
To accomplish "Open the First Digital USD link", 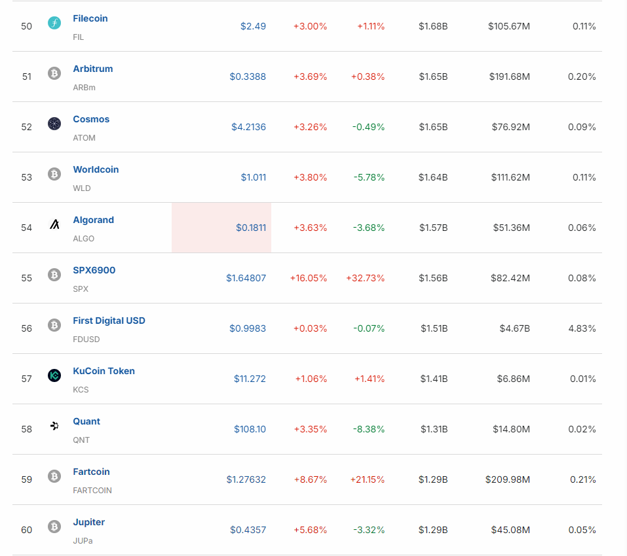I will pyautogui.click(x=109, y=321).
